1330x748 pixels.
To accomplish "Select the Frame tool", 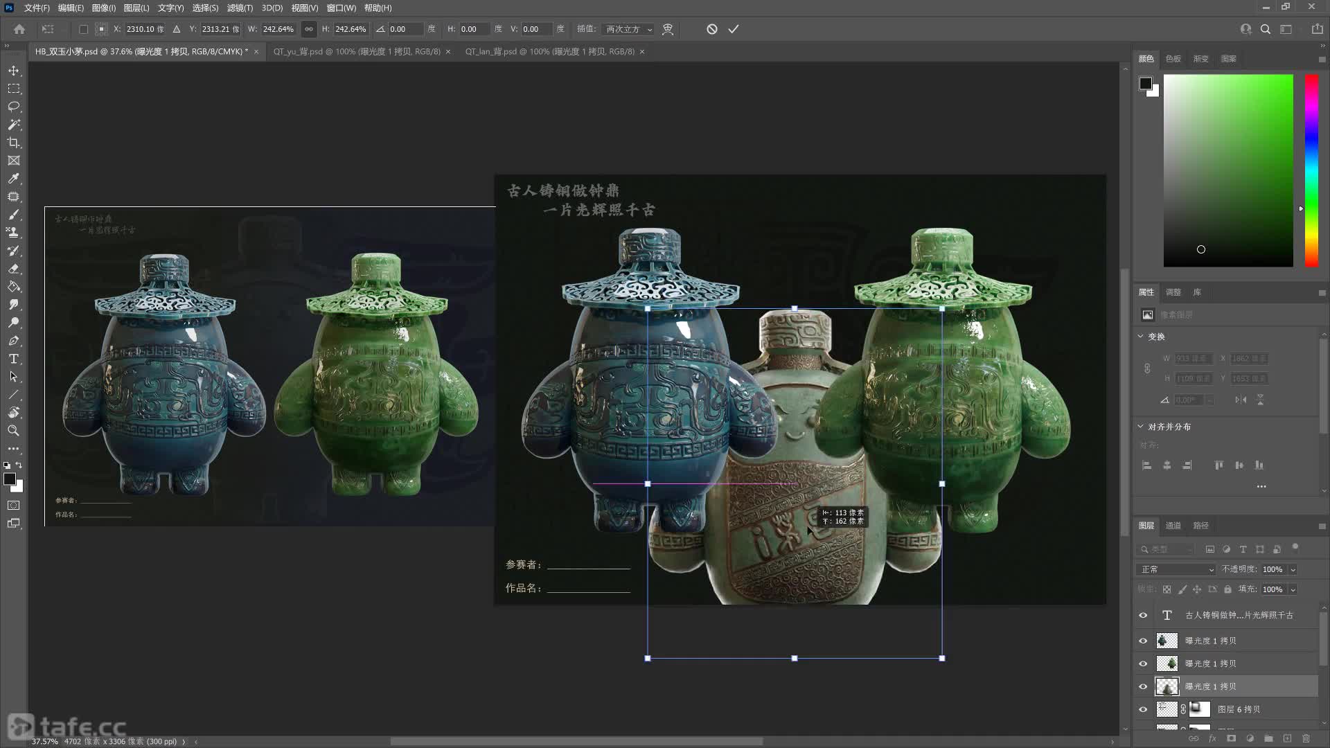I will [14, 161].
